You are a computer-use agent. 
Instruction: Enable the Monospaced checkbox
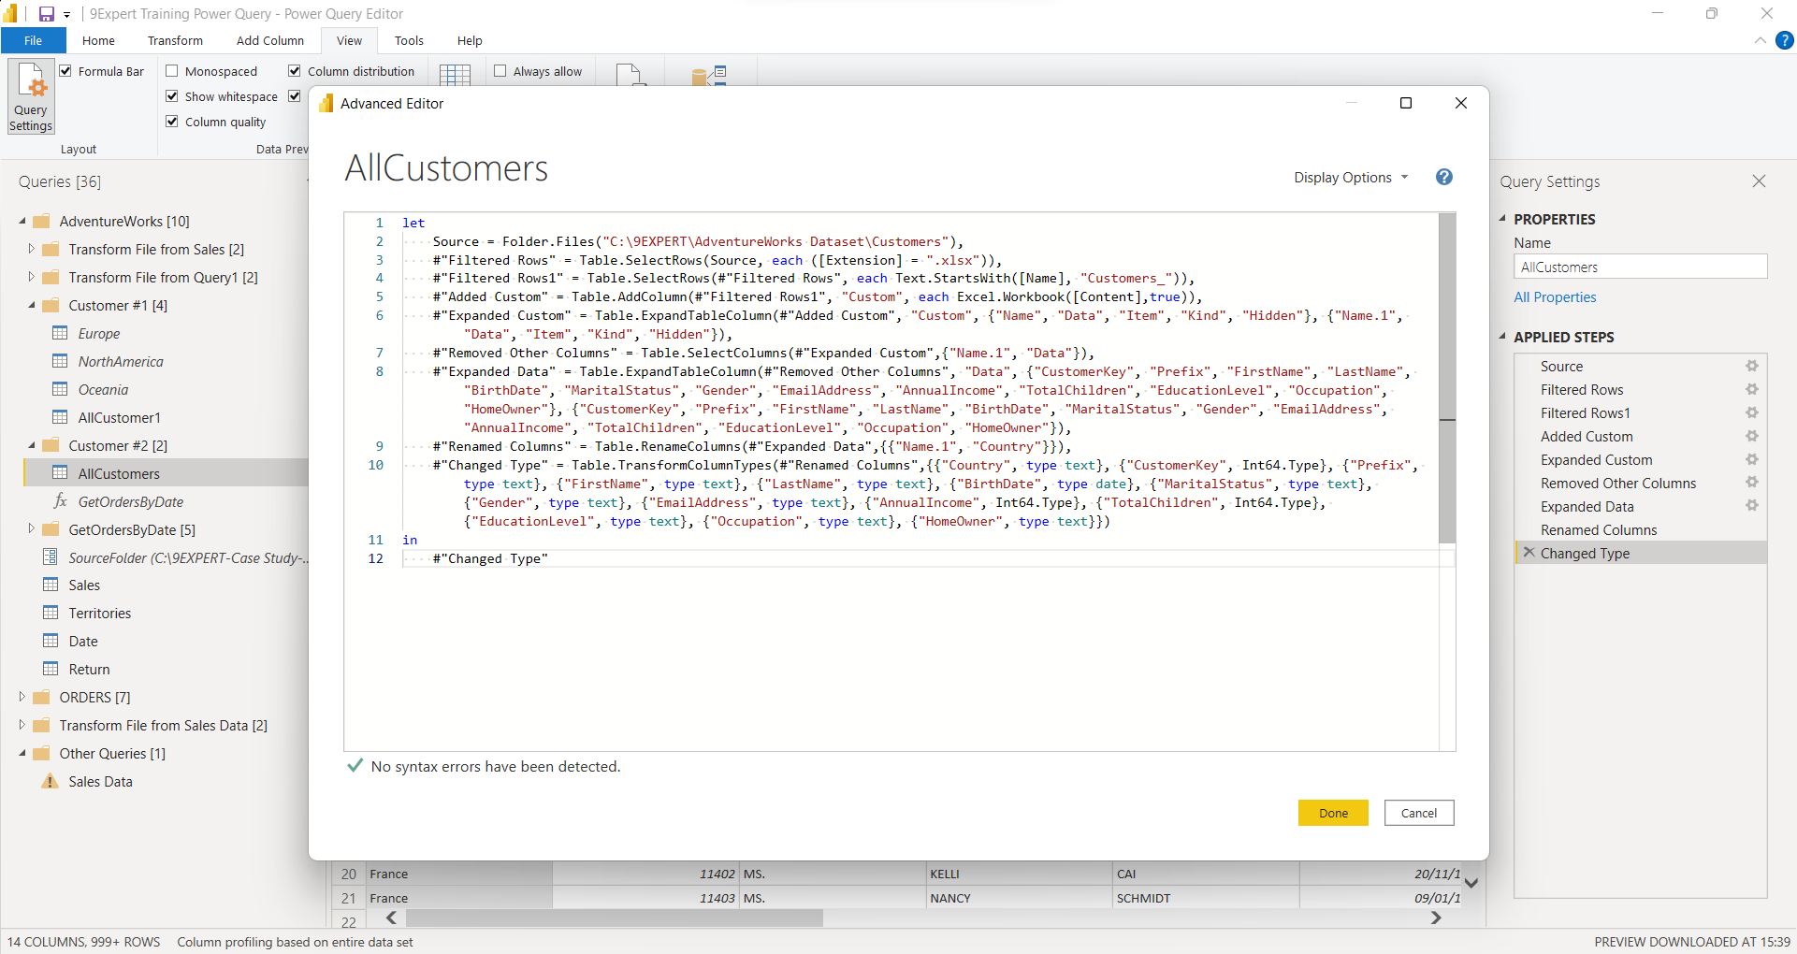click(172, 70)
